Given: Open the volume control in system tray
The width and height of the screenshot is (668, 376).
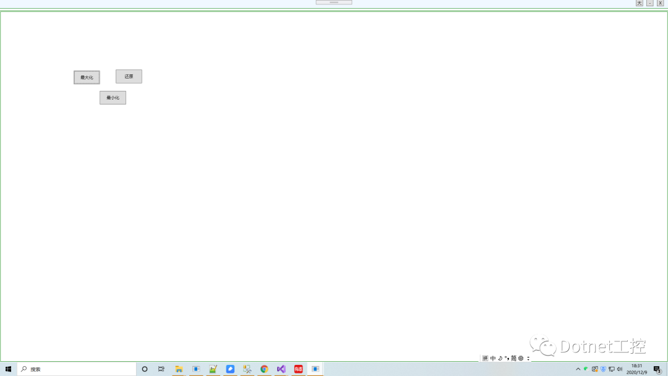Looking at the screenshot, I should tap(620, 369).
